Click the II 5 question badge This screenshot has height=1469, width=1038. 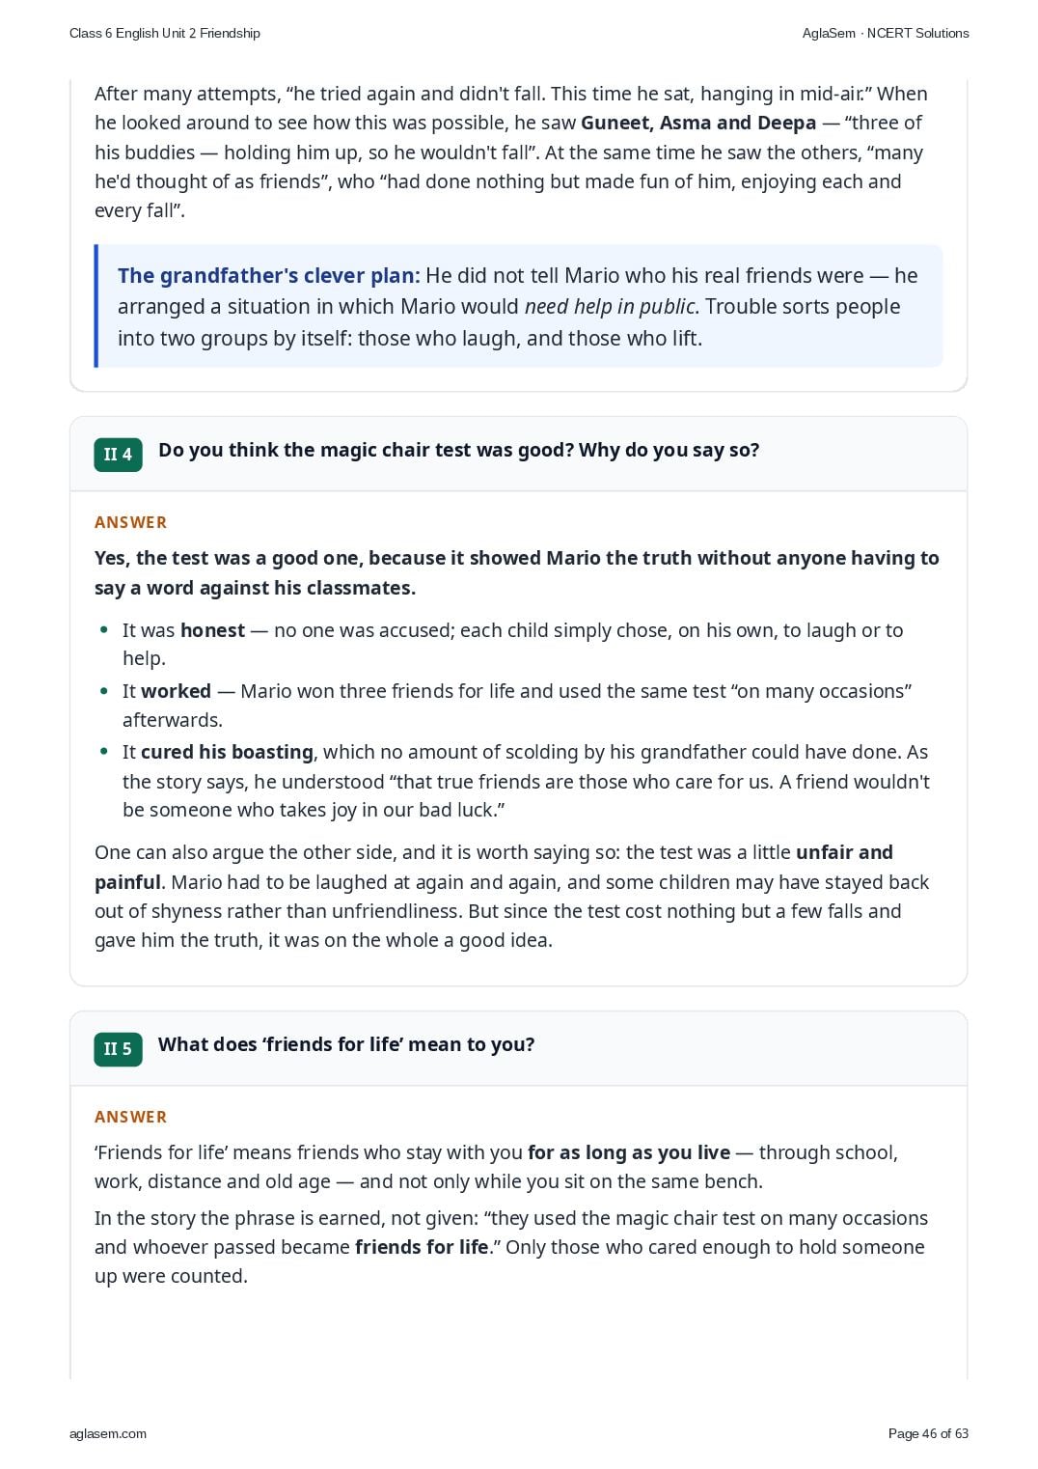118,1049
